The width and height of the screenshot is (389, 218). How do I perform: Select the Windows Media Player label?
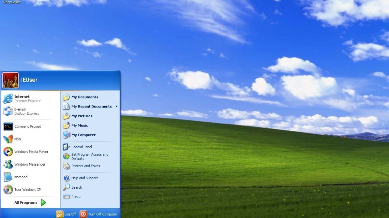click(31, 152)
